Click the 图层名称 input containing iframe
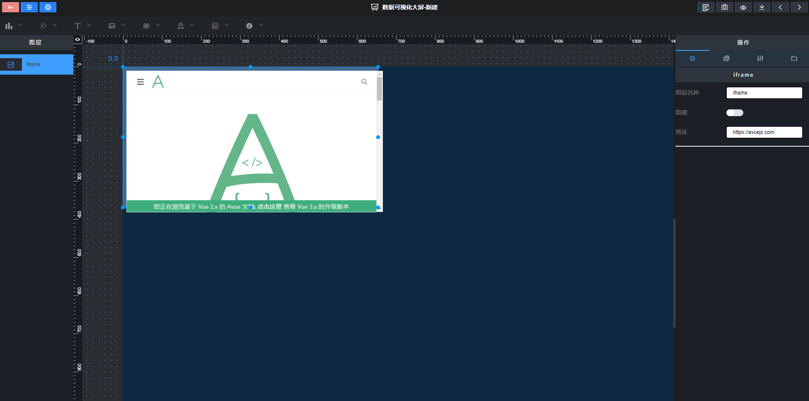This screenshot has height=401, width=809. click(x=764, y=93)
